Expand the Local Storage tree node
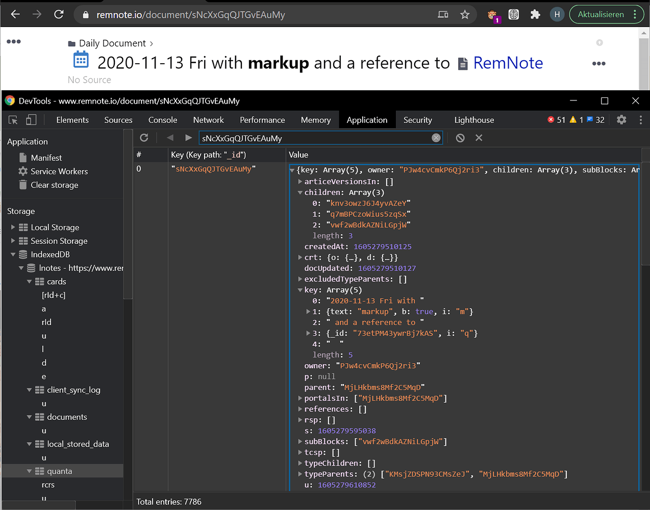The width and height of the screenshot is (650, 510). coord(13,227)
